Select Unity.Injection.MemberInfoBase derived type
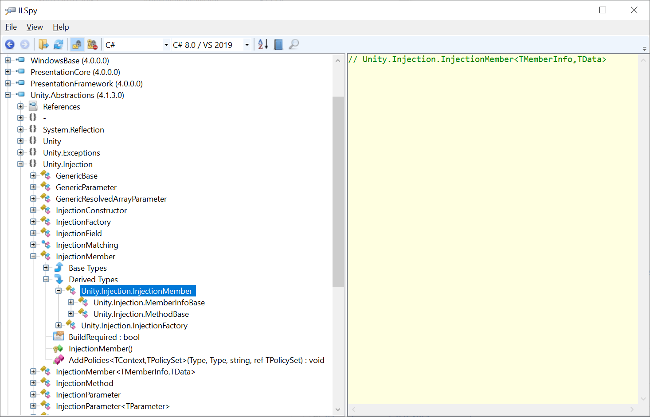The width and height of the screenshot is (650, 417). tap(149, 302)
